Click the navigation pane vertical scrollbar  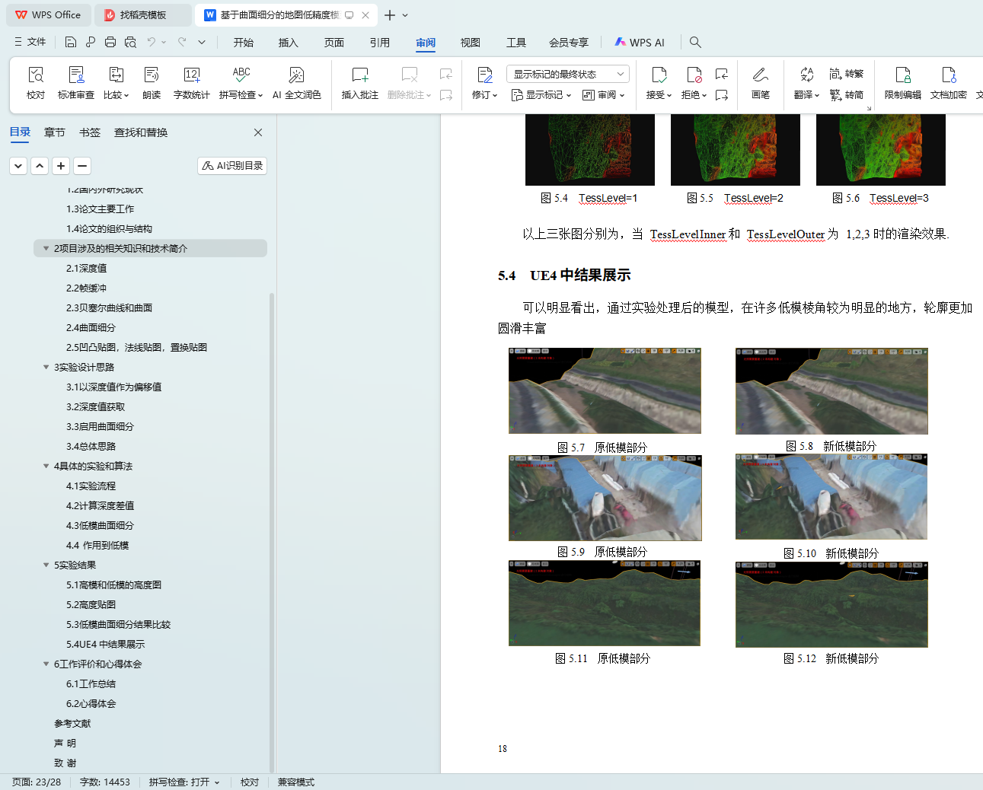tap(272, 533)
